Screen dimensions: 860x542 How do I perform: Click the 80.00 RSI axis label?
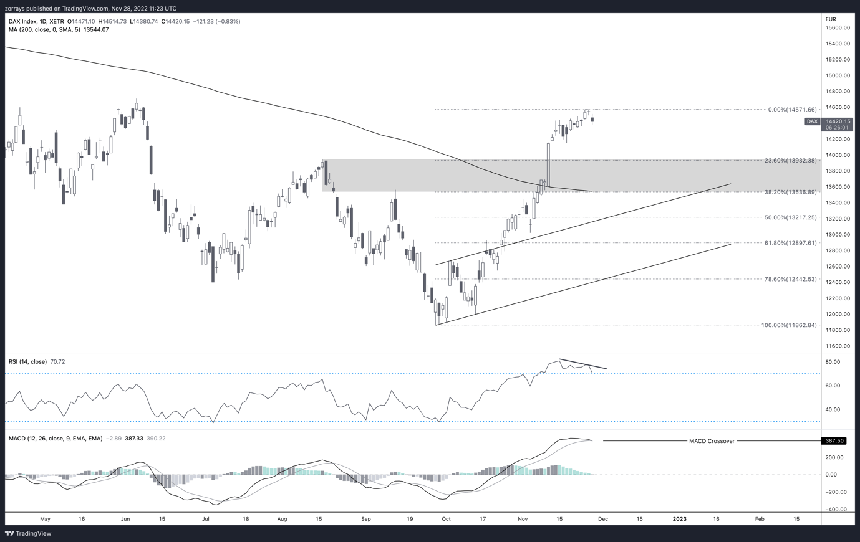833,362
